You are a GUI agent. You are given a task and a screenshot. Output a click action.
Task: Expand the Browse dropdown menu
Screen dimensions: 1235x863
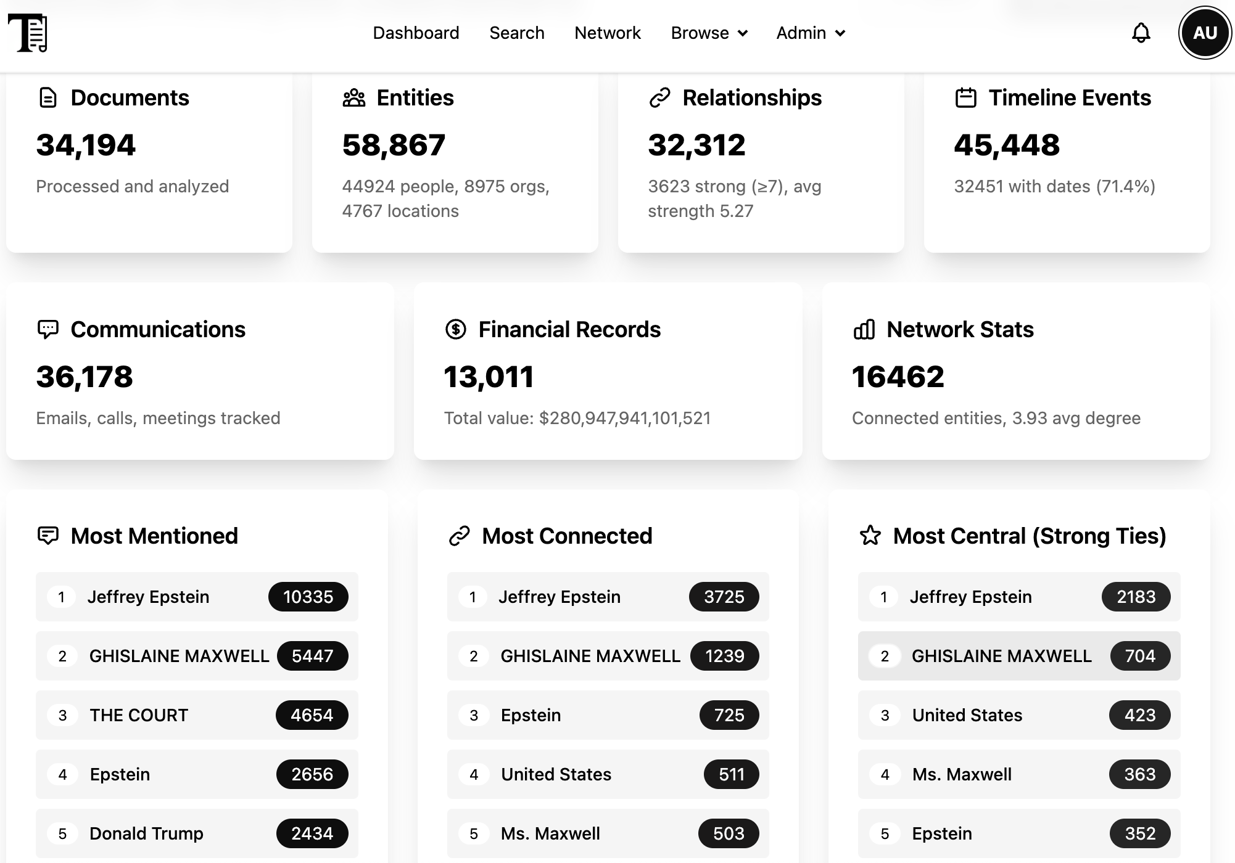click(709, 33)
